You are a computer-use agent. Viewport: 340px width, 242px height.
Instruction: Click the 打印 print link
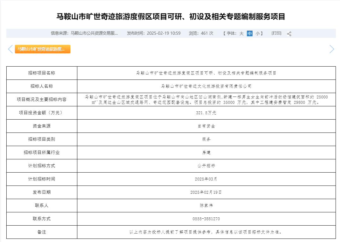(277, 33)
